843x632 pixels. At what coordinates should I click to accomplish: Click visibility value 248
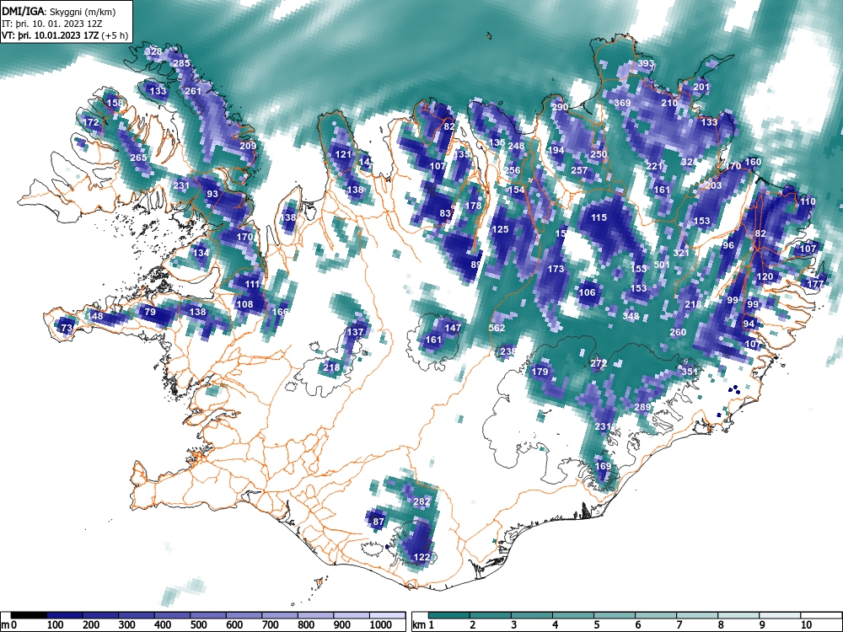516,146
